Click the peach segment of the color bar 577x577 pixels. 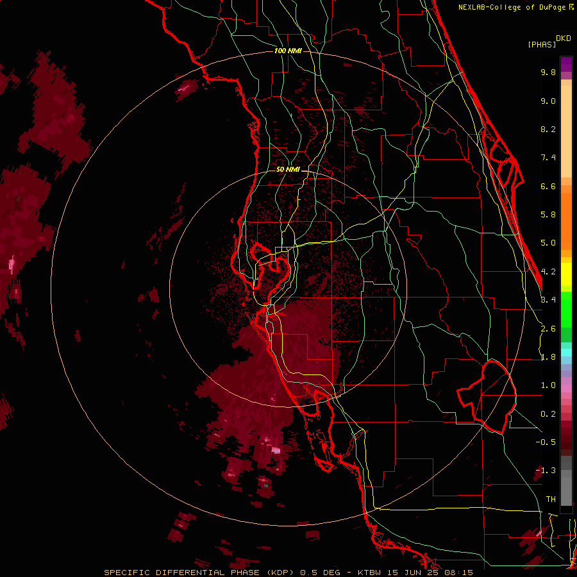coord(566,131)
